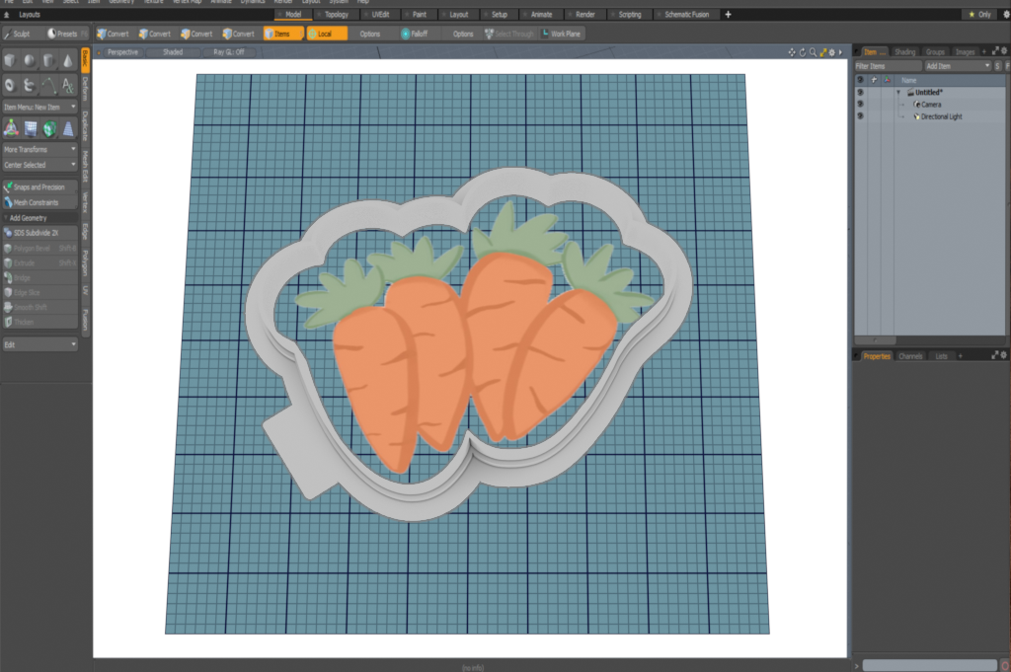Hide the Directional Light item

(860, 116)
